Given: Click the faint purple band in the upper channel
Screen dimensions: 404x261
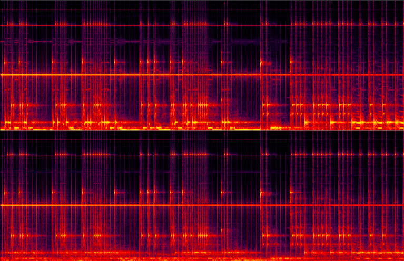Looking at the screenshot, I should pos(42,41).
